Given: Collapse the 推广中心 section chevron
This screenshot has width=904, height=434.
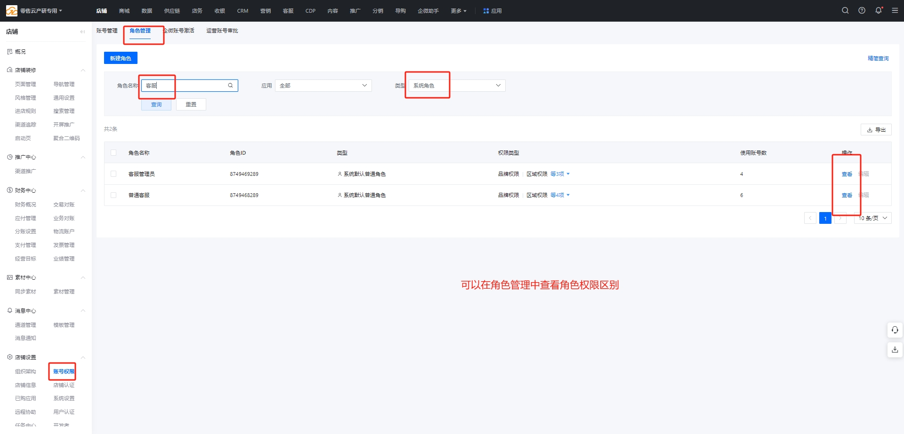Looking at the screenshot, I should (x=83, y=157).
